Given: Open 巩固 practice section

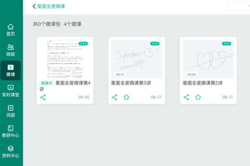Looking at the screenshot, I should pyautogui.click(x=11, y=111).
